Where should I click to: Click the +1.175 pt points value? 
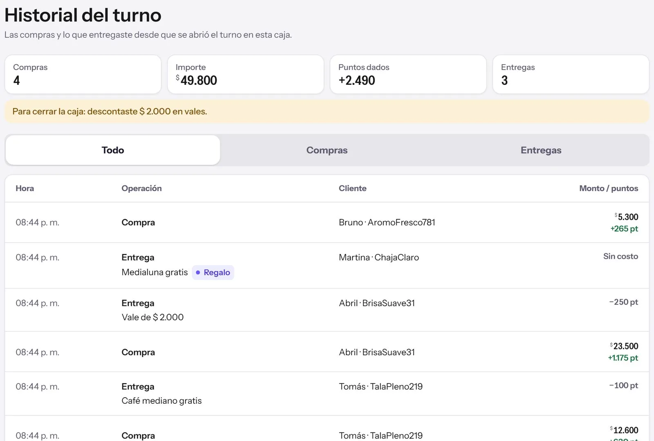(623, 358)
